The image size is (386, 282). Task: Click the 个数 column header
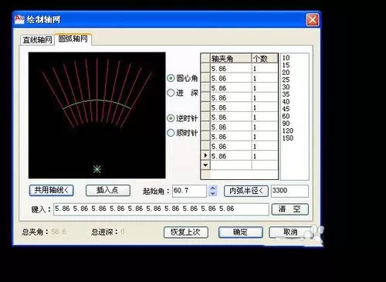265,59
